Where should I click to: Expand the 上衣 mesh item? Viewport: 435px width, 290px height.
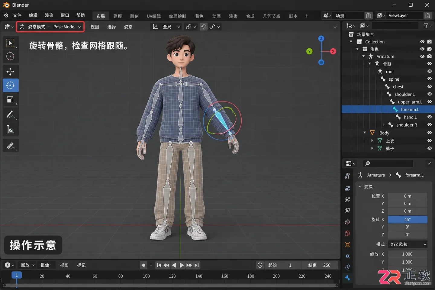(x=372, y=140)
